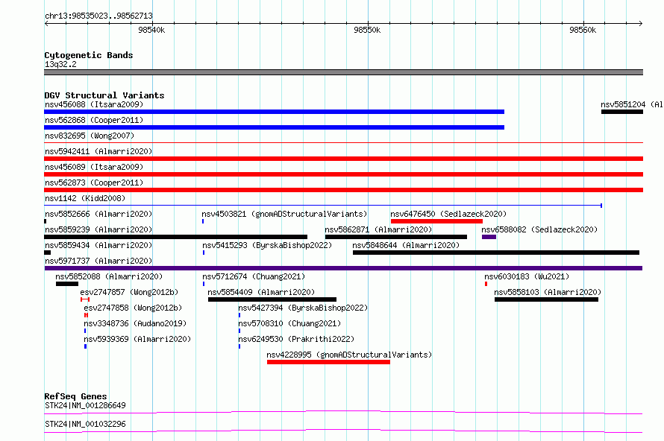This screenshot has height=441, width=664.
Task: Click nsv1142 (Kidd2008) variant label
Action: point(85,198)
